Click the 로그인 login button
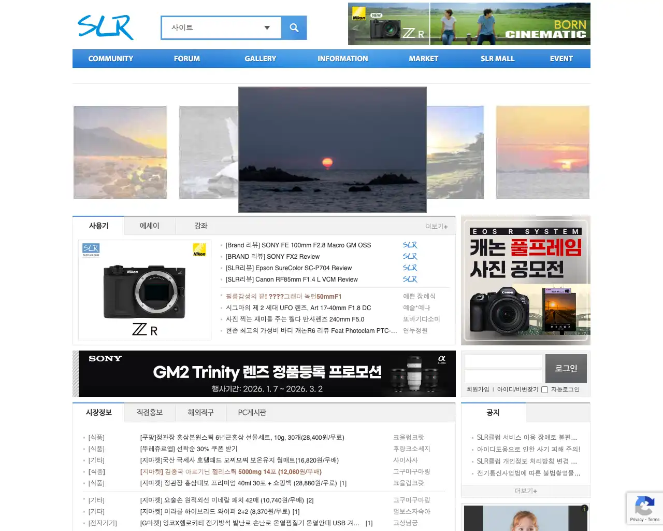The height and width of the screenshot is (531, 663). (566, 368)
